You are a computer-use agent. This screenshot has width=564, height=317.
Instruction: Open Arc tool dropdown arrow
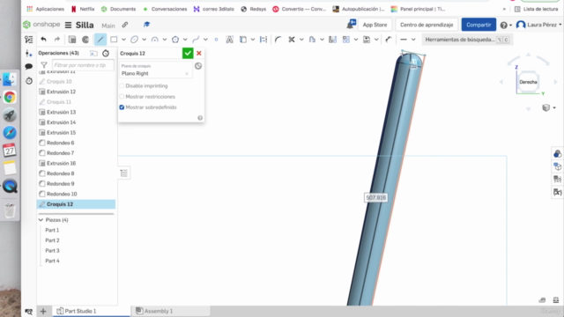(x=165, y=40)
